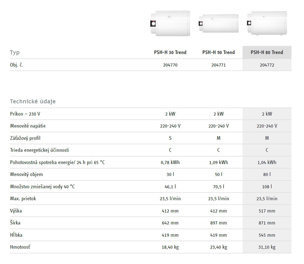Click the 31,10 kg weight value
This screenshot has height=264, width=304.
(267, 247)
